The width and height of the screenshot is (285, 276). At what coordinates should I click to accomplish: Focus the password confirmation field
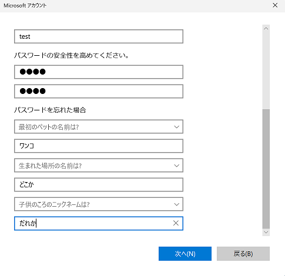pos(99,91)
